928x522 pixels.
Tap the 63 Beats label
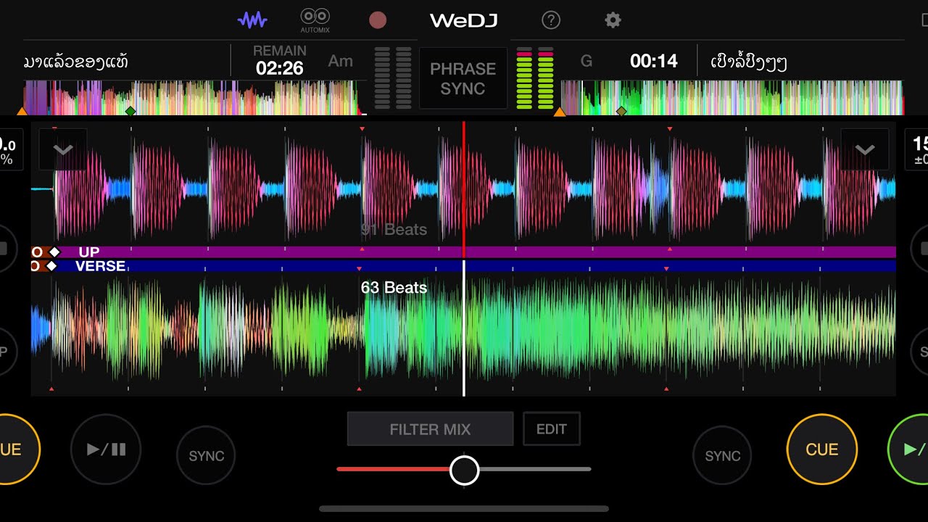[394, 287]
